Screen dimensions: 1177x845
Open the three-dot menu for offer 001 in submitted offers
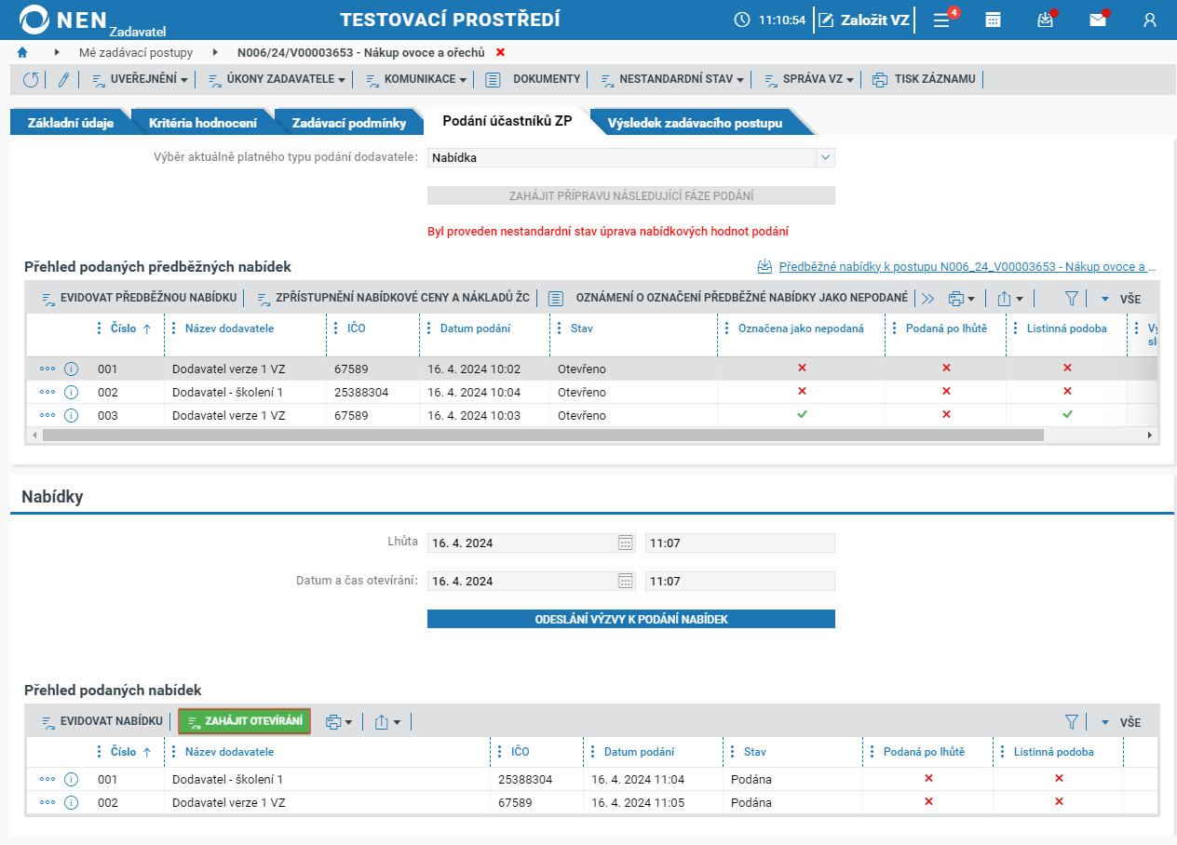[47, 780]
